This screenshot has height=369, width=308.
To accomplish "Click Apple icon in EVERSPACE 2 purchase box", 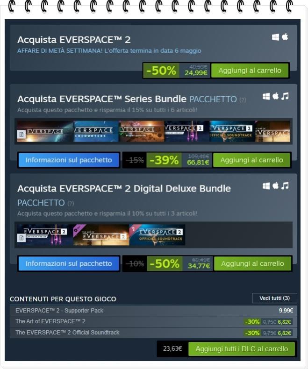I will point(285,37).
